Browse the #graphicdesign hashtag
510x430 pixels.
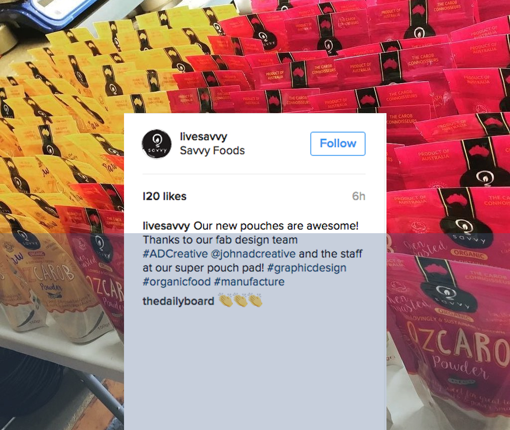pyautogui.click(x=307, y=268)
